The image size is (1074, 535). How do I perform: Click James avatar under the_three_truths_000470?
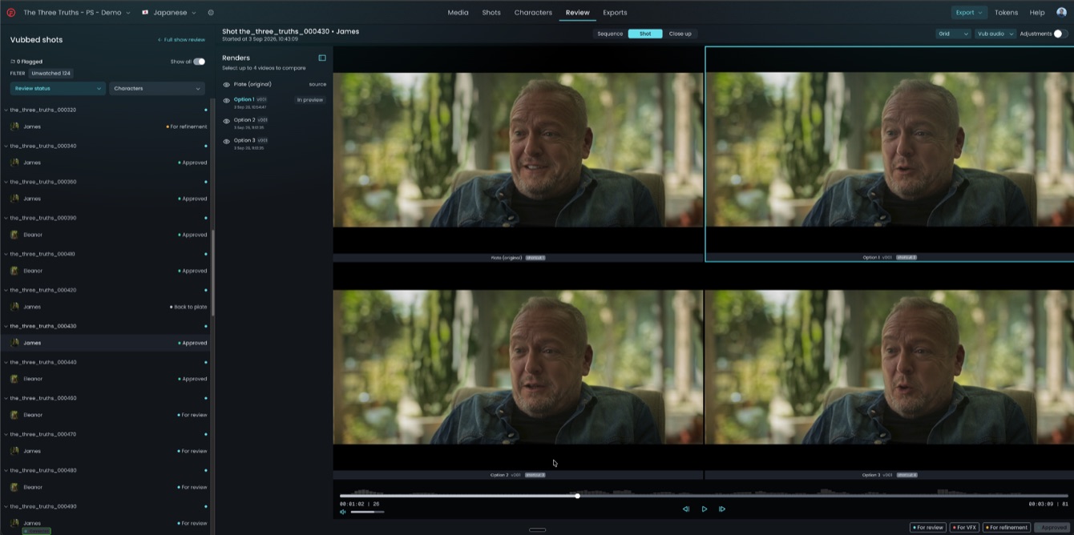coord(14,451)
